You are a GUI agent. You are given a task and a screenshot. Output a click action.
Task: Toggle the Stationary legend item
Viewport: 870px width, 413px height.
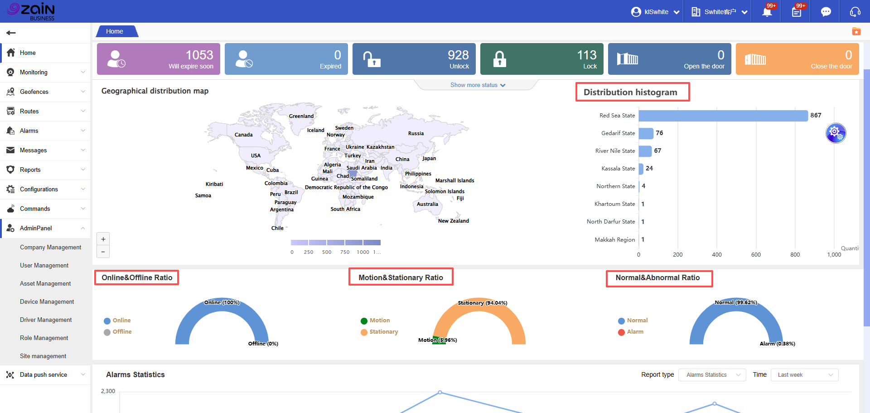point(380,332)
